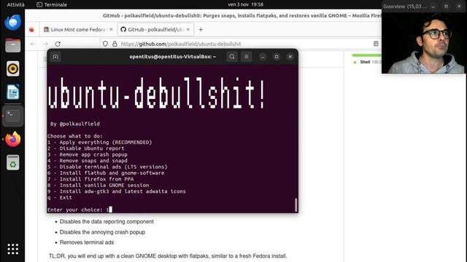This screenshot has width=467, height=262.
Task: Open new terminal tab button
Action: click(55, 57)
